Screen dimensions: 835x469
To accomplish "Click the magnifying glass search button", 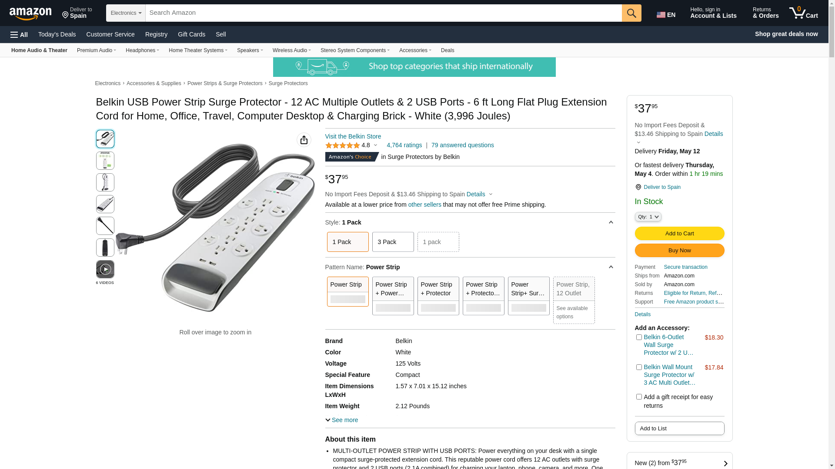I will [631, 13].
